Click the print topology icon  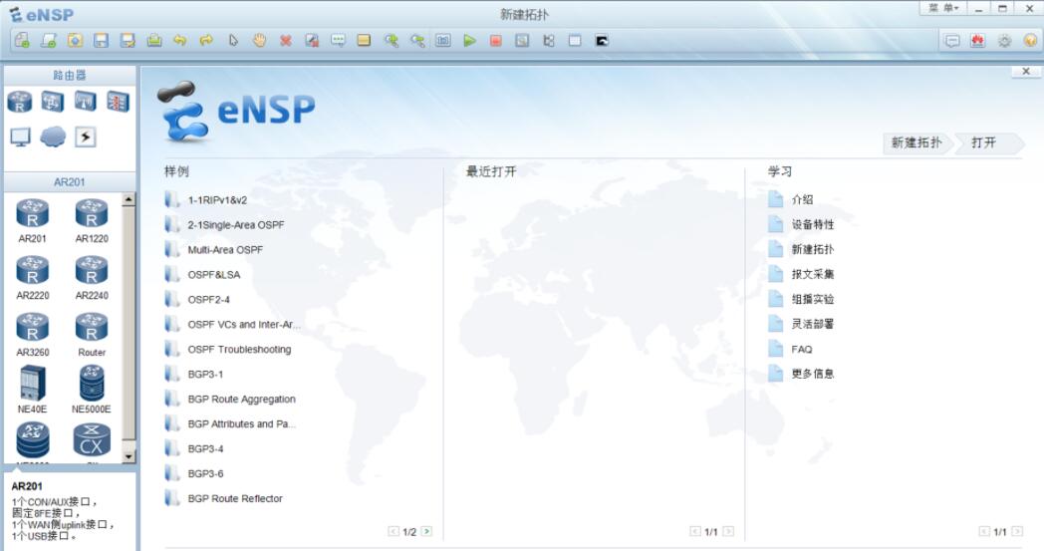tap(153, 41)
